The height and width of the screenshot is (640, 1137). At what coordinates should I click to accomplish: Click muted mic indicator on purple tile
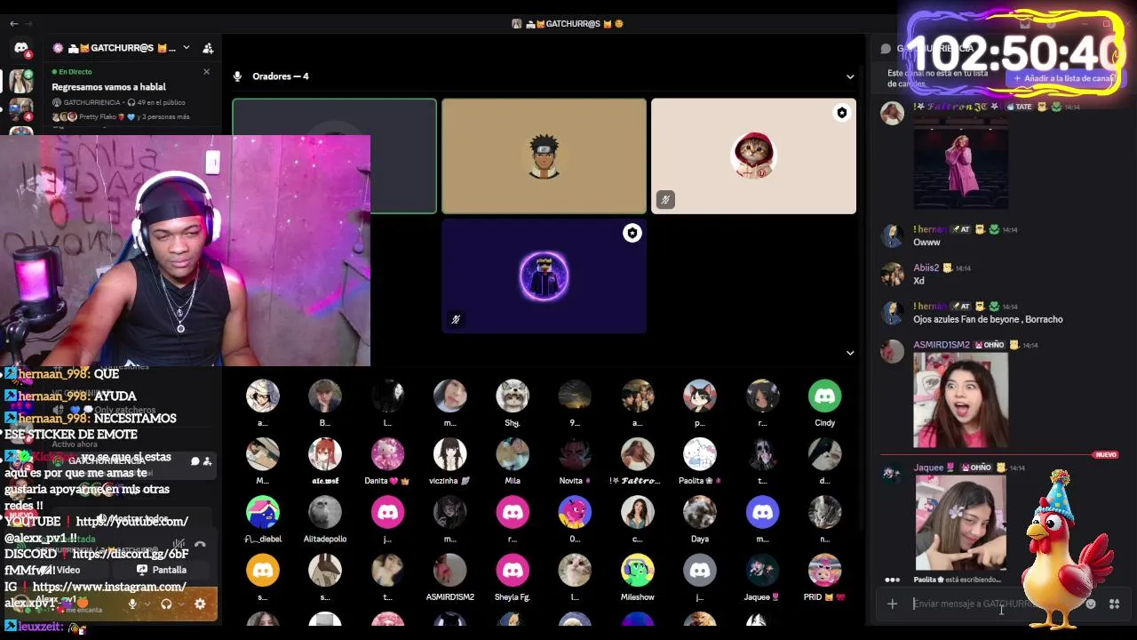pos(456,319)
